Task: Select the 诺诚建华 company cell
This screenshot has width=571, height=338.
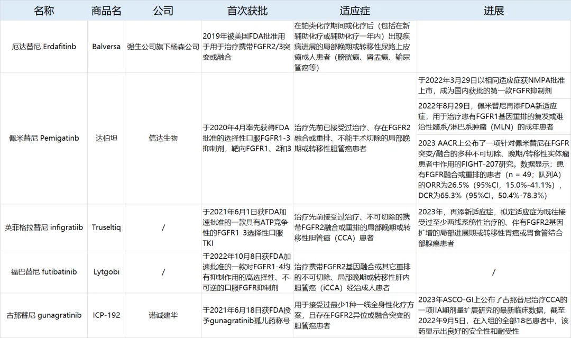Action: point(163,315)
